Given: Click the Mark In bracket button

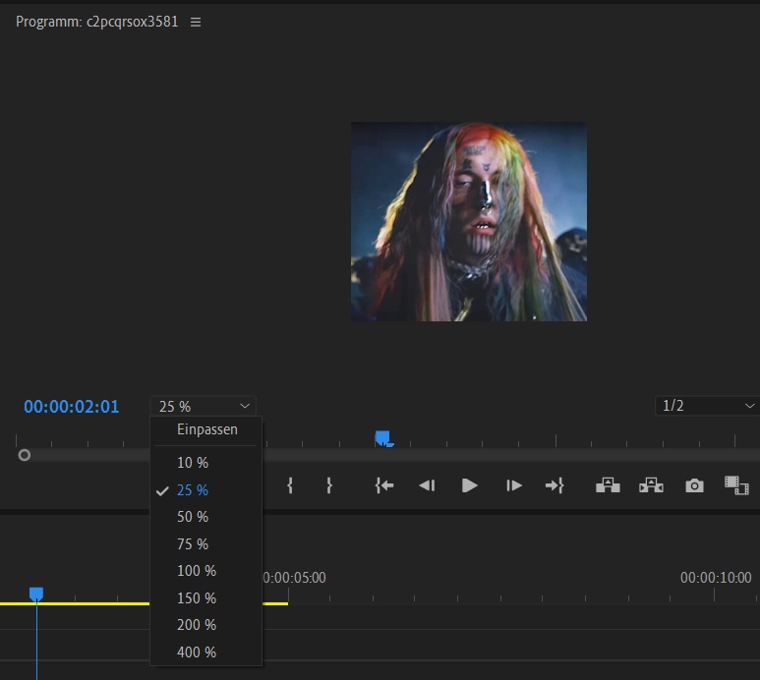Looking at the screenshot, I should point(290,485).
